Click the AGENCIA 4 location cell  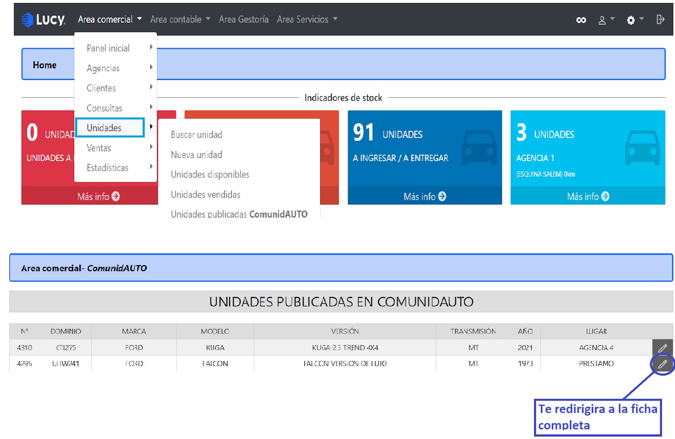click(597, 348)
